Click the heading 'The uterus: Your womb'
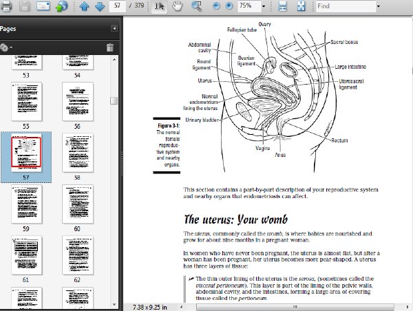 click(235, 219)
